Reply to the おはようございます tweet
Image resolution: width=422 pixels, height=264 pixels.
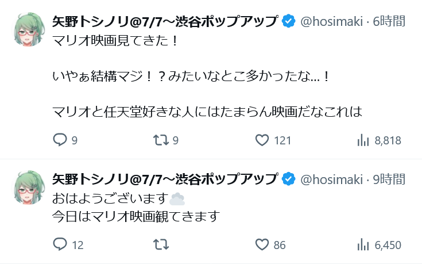click(x=60, y=244)
